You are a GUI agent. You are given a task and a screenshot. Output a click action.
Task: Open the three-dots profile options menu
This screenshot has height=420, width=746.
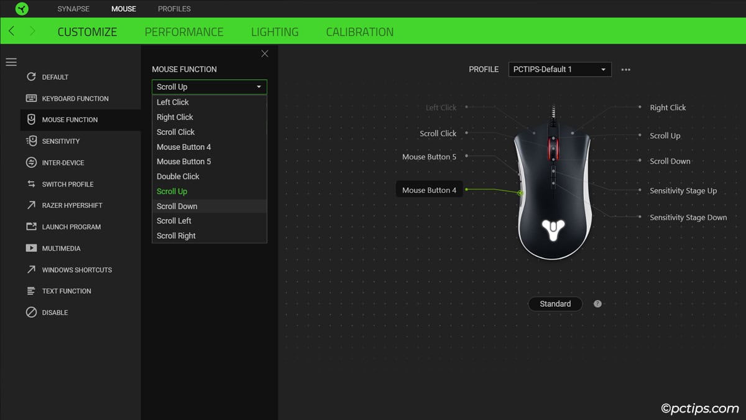click(626, 70)
